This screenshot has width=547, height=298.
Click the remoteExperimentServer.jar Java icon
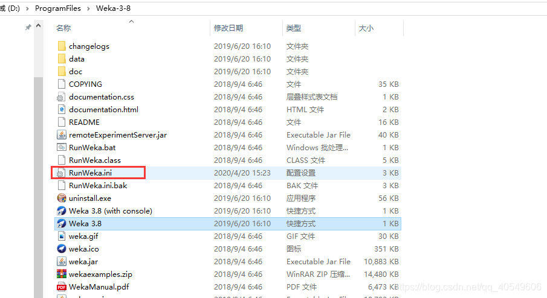coord(62,135)
